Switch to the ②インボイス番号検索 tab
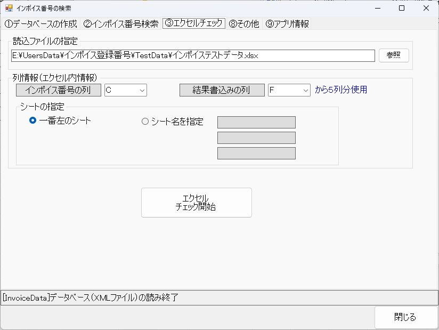Viewport: 439px width, 330px height. tap(121, 24)
